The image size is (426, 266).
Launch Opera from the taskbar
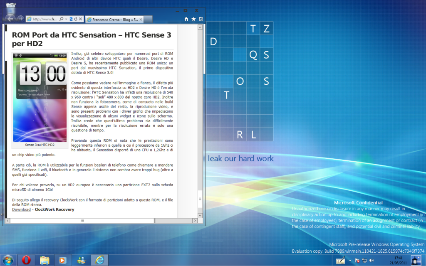point(26,260)
